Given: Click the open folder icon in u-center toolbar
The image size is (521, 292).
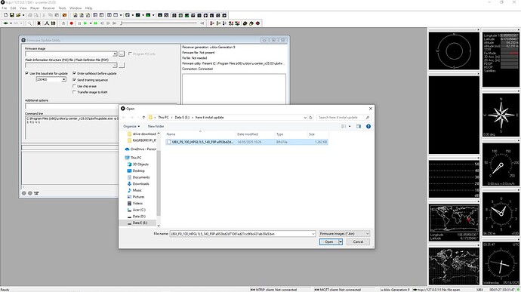Looking at the screenshot, I should 18,15.
